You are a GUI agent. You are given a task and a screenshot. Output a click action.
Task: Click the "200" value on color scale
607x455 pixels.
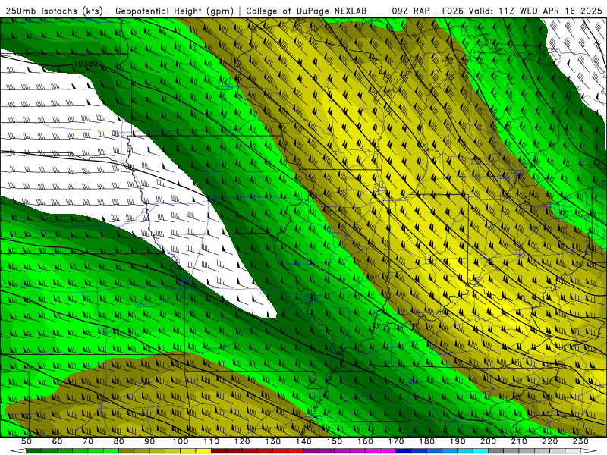click(488, 441)
